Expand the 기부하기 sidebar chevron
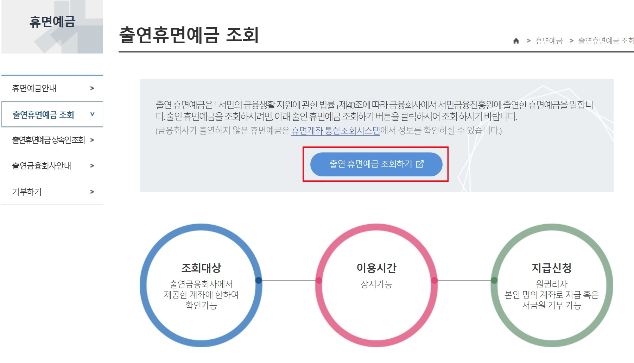Screen dimensions: 634x363 93,192
